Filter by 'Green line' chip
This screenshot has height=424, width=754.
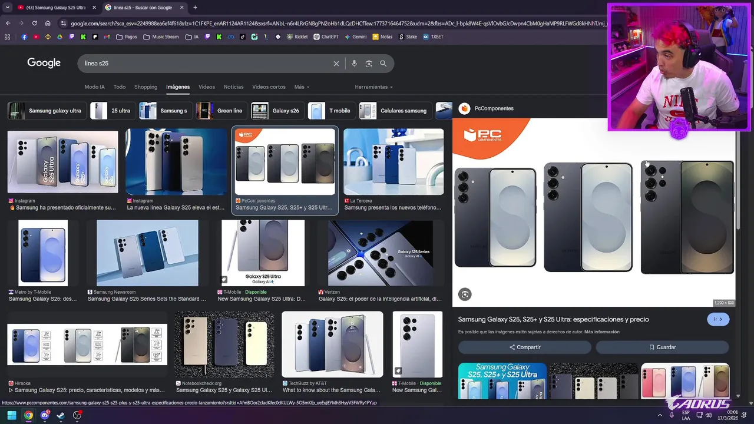coord(221,111)
